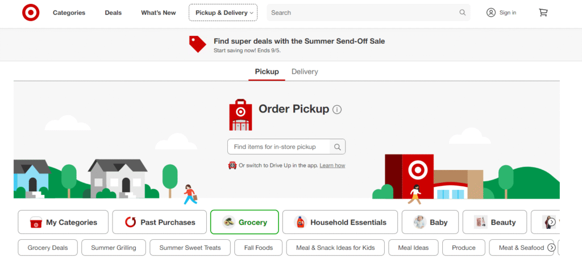Switch to the Delivery tab
Screen dimensions: 582x267
(x=305, y=72)
